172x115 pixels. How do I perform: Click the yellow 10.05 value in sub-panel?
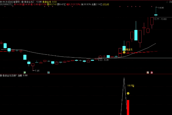[x=131, y=85]
